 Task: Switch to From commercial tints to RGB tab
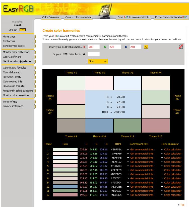coord(171,17)
